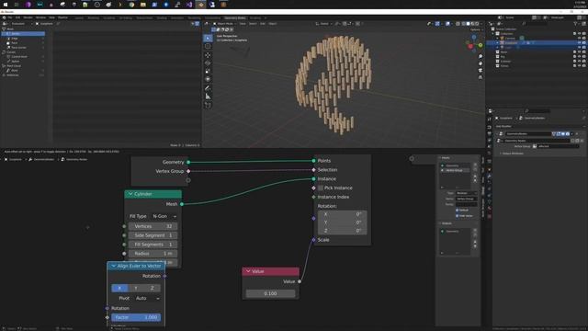Viewport: 588px width, 331px height.
Task: Select the Z axis button
Action: coord(152,288)
